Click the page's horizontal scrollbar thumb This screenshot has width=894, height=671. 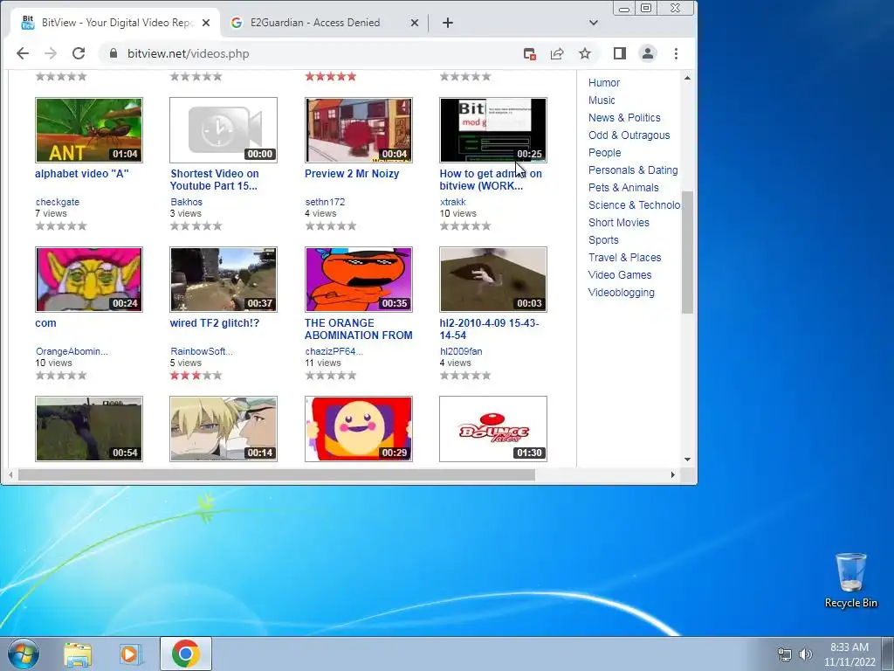277,474
